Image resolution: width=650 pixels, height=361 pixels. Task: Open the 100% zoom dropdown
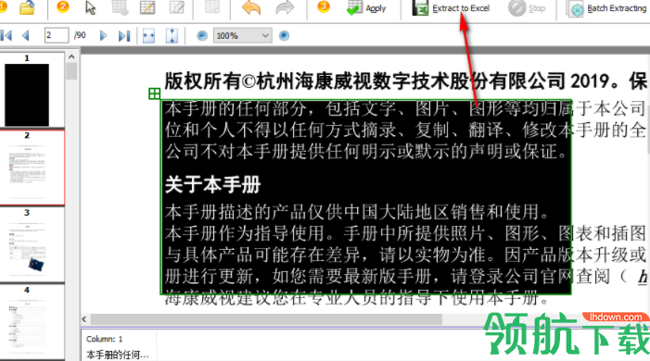[243, 35]
